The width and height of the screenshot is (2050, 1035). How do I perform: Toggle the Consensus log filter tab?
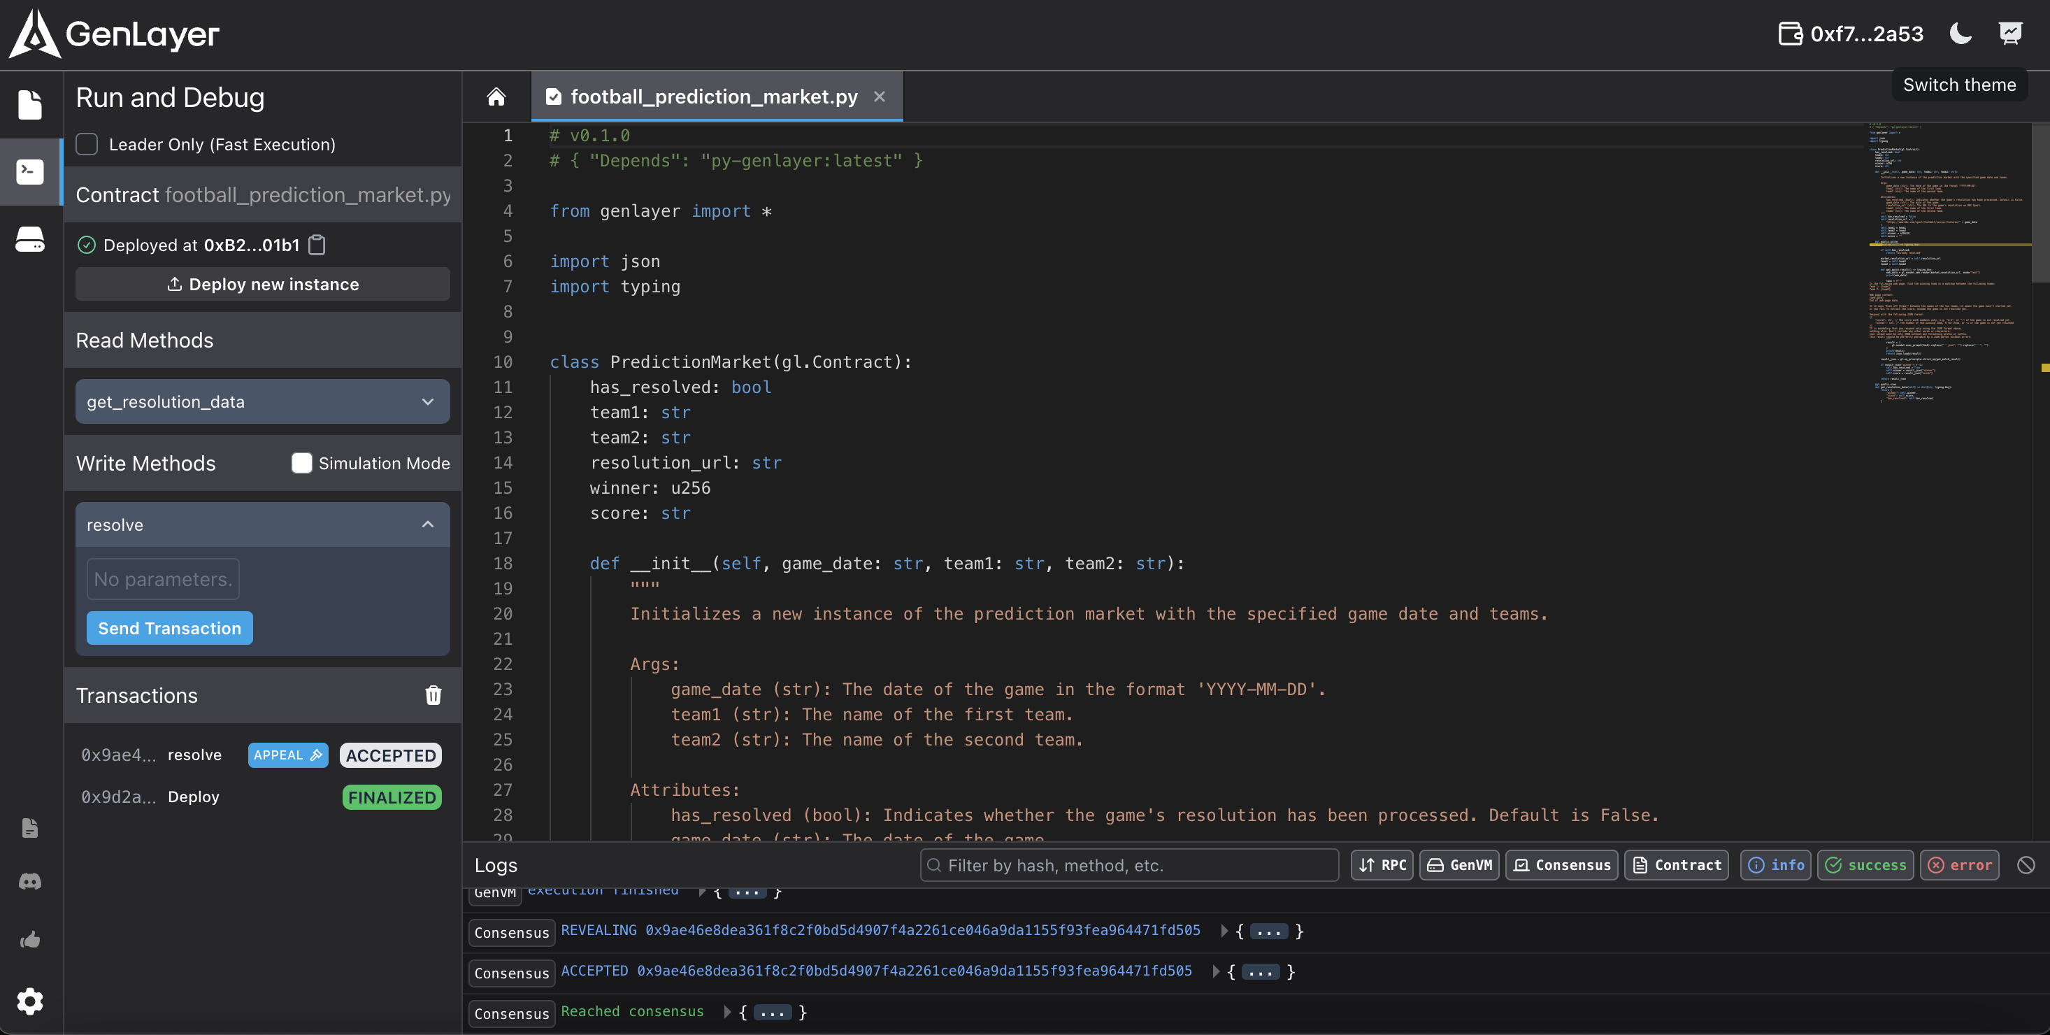coord(1561,864)
